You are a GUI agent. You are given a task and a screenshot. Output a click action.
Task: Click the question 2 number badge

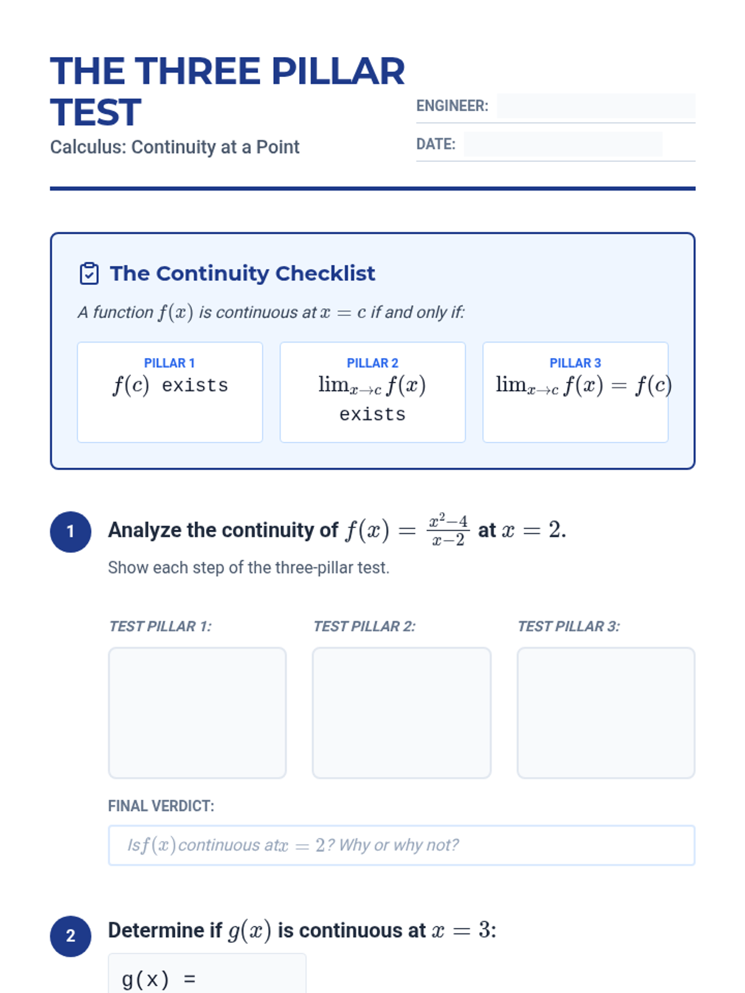coord(71,936)
